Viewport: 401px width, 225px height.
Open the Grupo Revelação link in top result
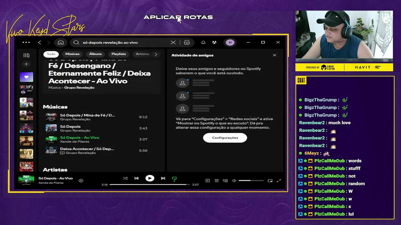click(79, 88)
